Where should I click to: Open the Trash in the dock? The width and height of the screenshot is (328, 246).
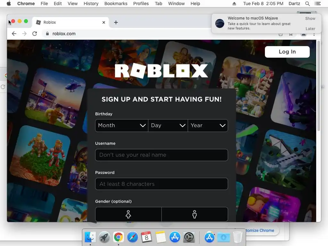coord(237,237)
